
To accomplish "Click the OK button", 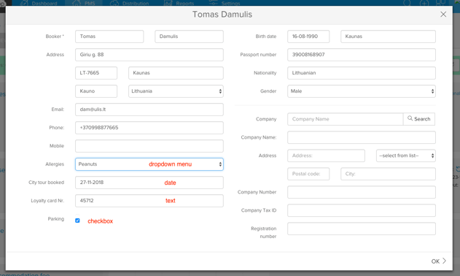I will pos(439,261).
